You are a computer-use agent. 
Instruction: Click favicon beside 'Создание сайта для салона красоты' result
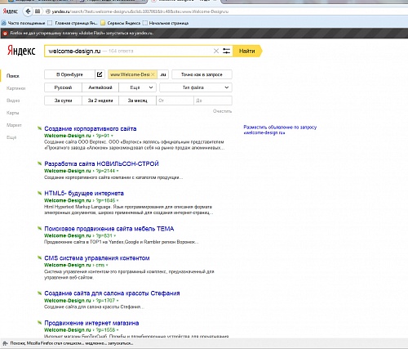point(40,293)
